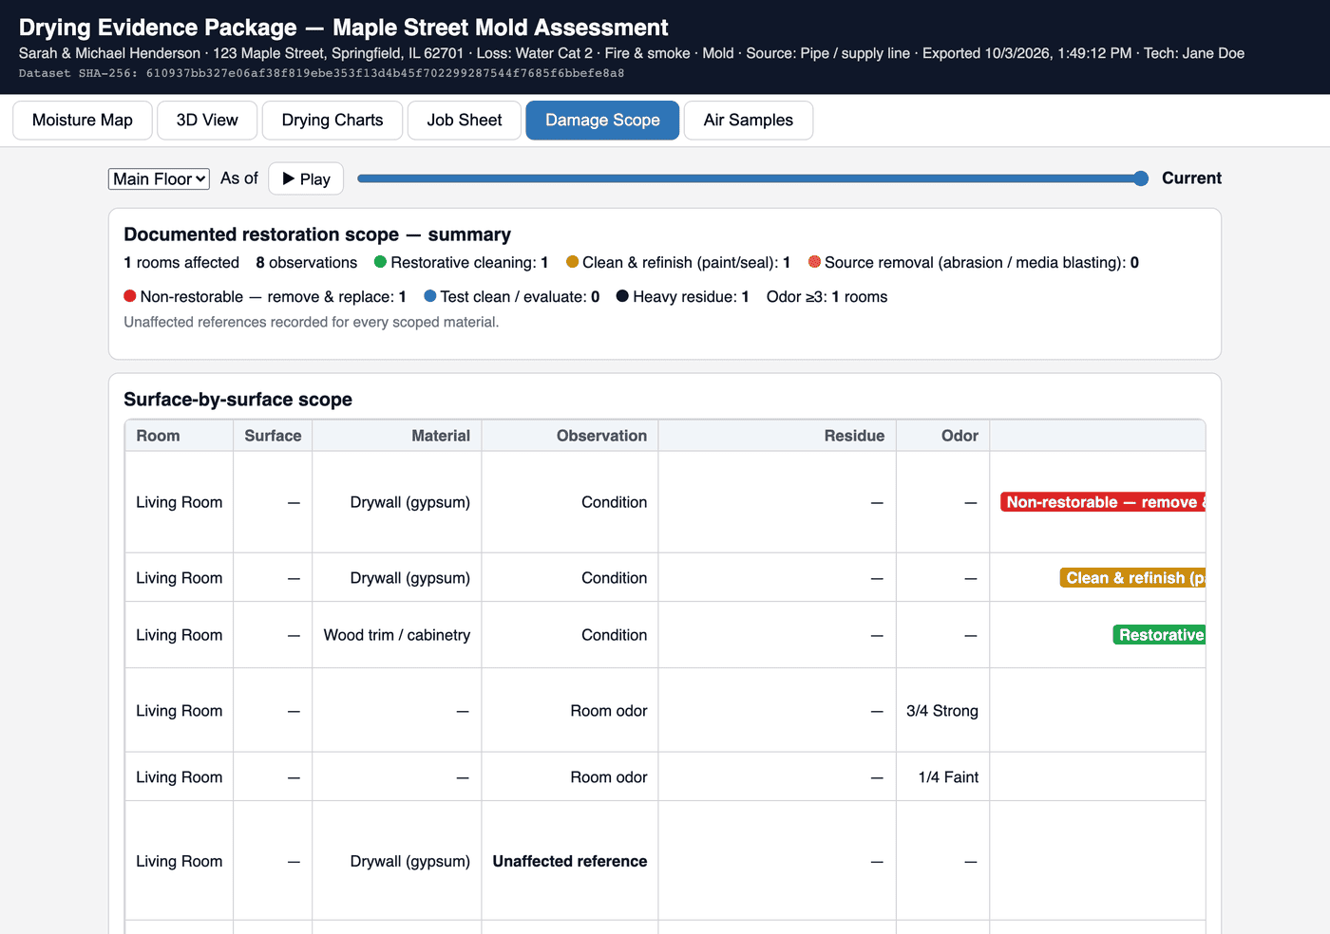Viewport: 1330px width, 934px height.
Task: Click the blue Test clean legend dot
Action: (430, 296)
